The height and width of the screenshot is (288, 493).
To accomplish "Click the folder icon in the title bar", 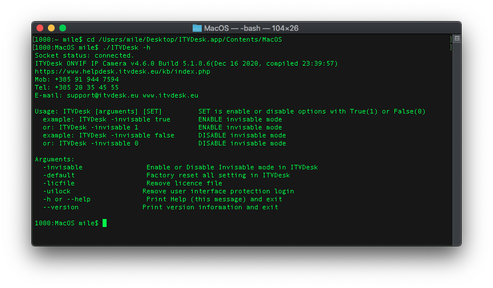I will coord(197,28).
